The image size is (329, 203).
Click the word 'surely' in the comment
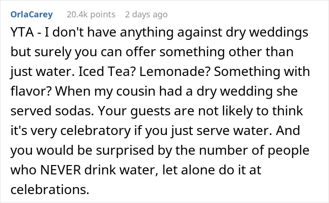[x=53, y=53]
